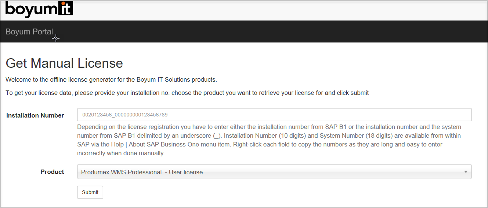Open the Boyum Portal link

(29, 32)
